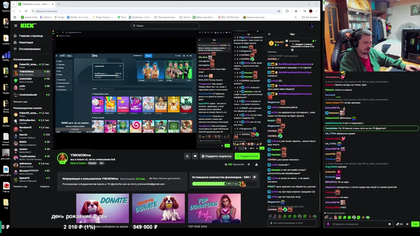Viewport: 420px width, 236px height.
Task: Collapse the Kick chat panel arrow
Action: point(269,34)
